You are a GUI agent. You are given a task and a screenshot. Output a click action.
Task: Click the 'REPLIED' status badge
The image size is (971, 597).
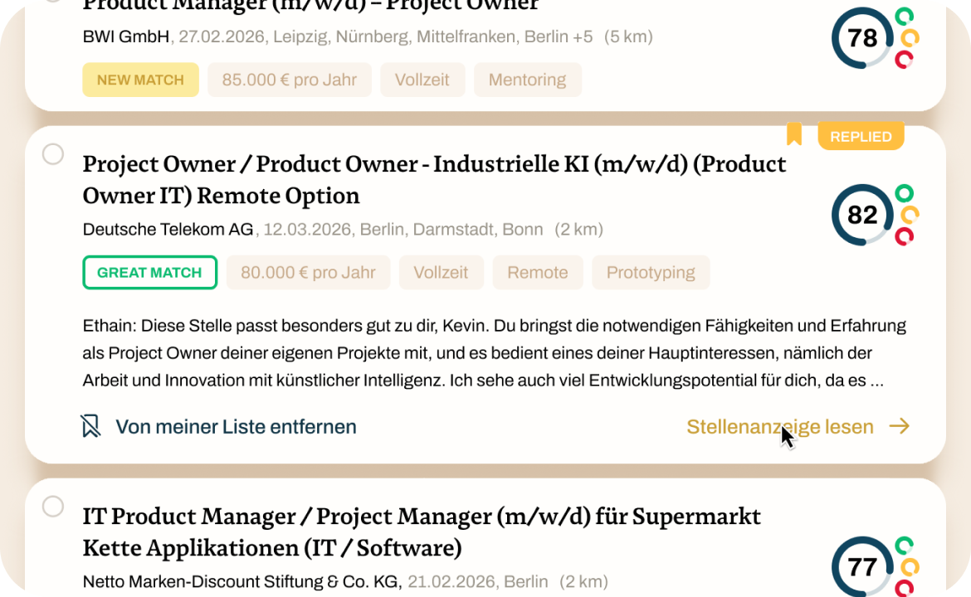click(x=861, y=136)
